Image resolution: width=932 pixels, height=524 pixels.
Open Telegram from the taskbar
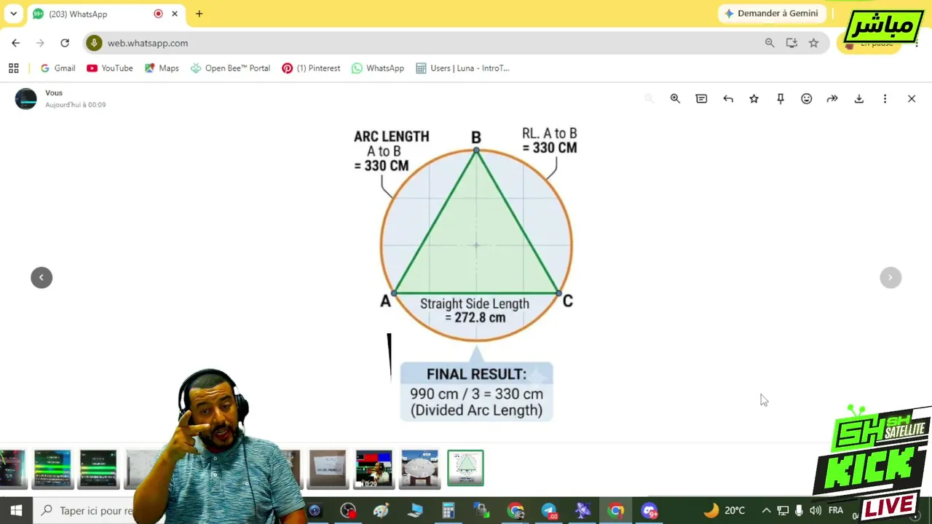(549, 510)
